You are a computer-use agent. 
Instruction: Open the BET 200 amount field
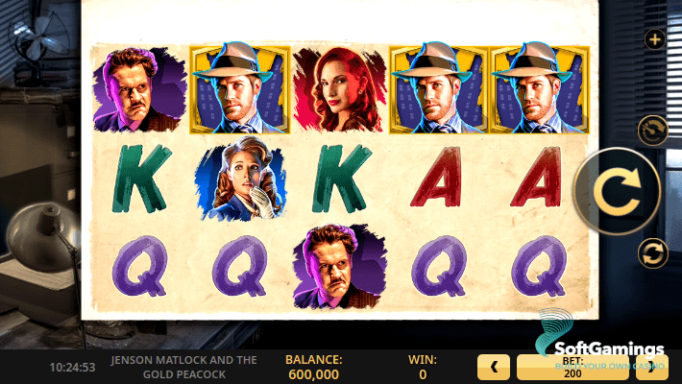(x=572, y=367)
